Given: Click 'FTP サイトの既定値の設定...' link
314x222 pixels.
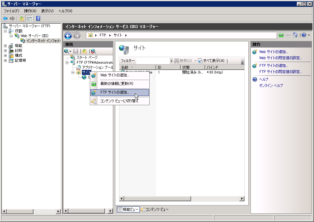Looking at the screenshot, I should tap(280, 72).
